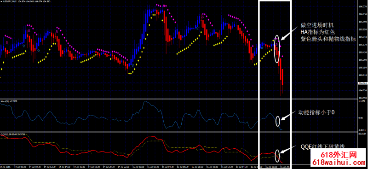Open the 618waihui.com watermark link
368x169 pixels.
pos(338,163)
